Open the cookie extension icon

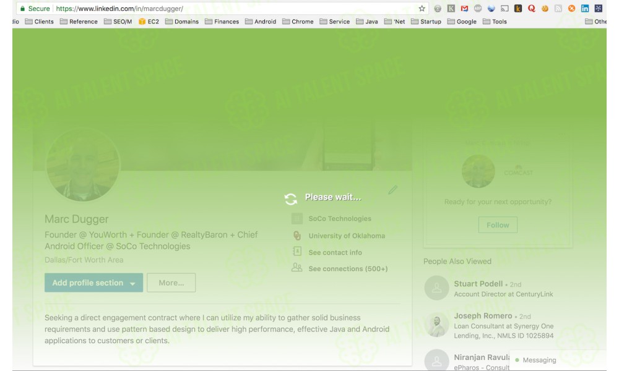(x=545, y=8)
